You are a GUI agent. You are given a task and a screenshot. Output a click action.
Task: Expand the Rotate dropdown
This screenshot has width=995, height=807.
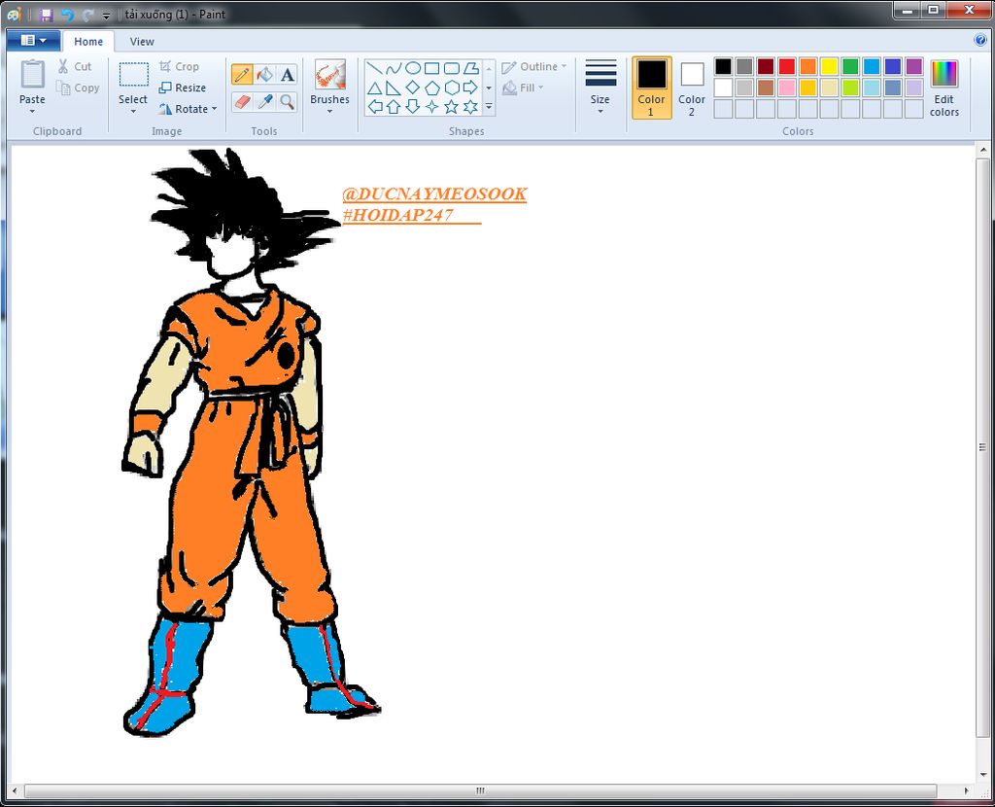pyautogui.click(x=215, y=109)
